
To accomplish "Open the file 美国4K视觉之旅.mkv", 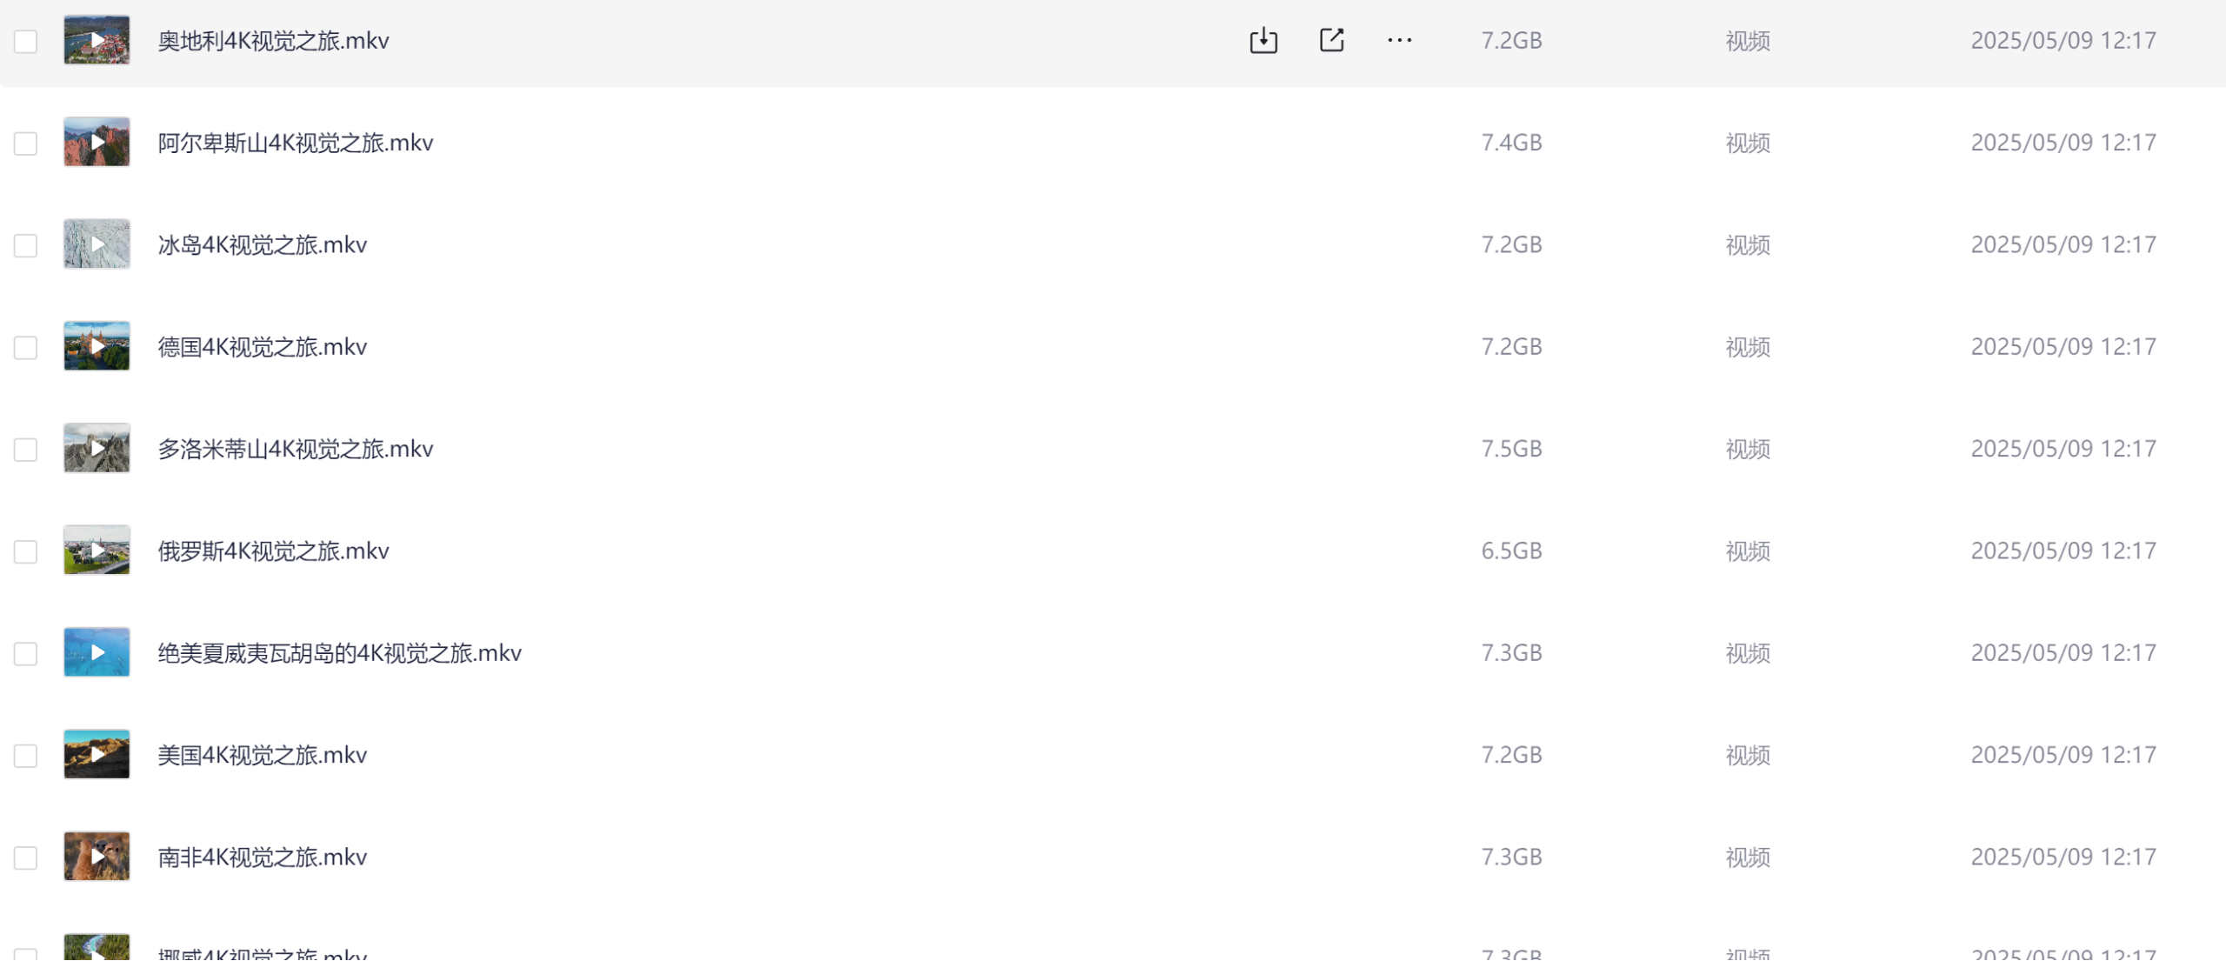I will point(262,755).
